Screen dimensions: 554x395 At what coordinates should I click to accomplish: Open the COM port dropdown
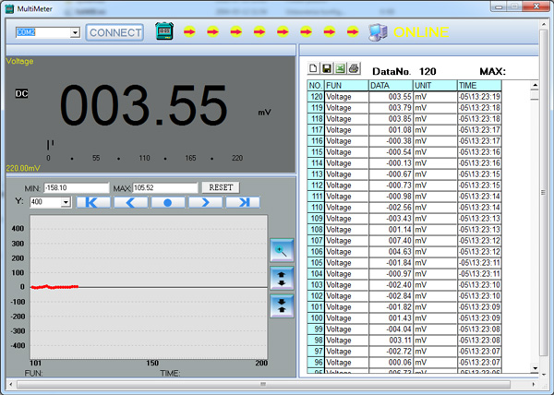pyautogui.click(x=75, y=32)
